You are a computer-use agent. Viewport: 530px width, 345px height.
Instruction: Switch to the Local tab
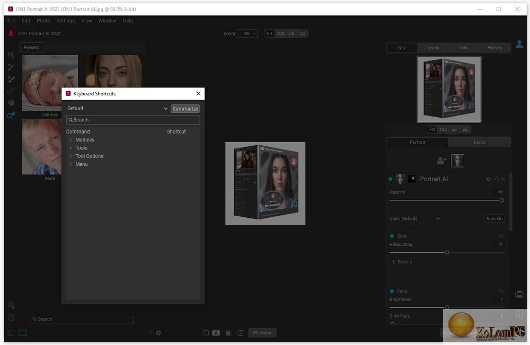click(479, 142)
